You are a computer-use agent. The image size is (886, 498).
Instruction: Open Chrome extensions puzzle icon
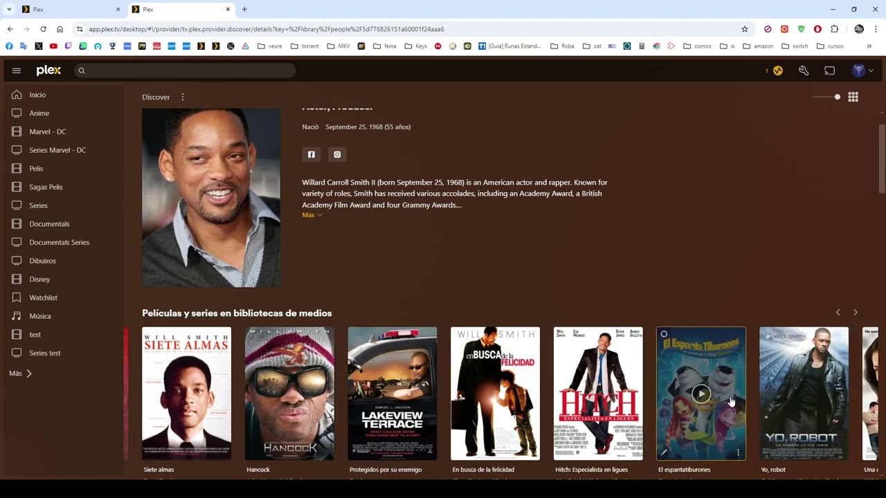pos(834,29)
